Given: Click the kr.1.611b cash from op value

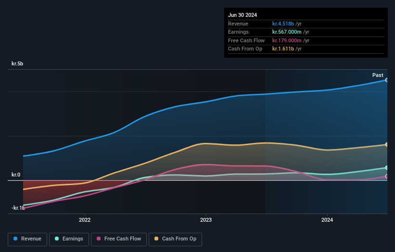Looking at the screenshot, I should click(283, 49).
